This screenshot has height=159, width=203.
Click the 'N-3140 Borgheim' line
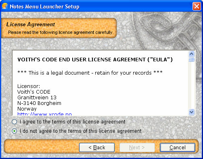point(39,103)
